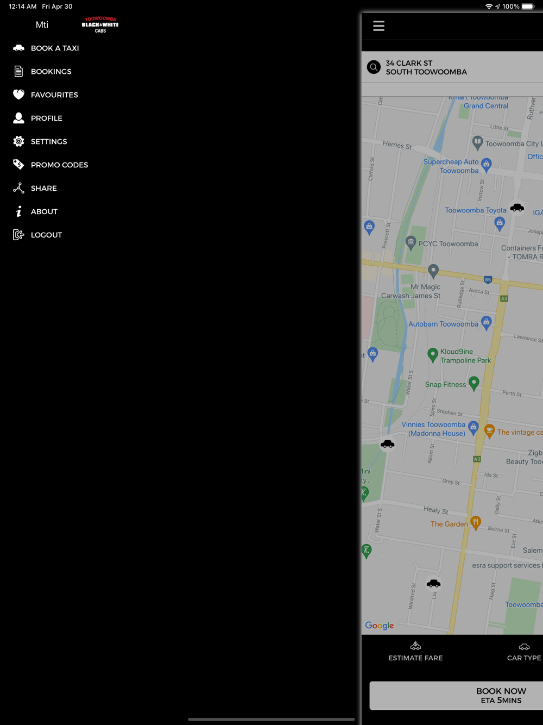Click the Wi-Fi status icon
Screen dimensions: 543x725
pos(489,7)
